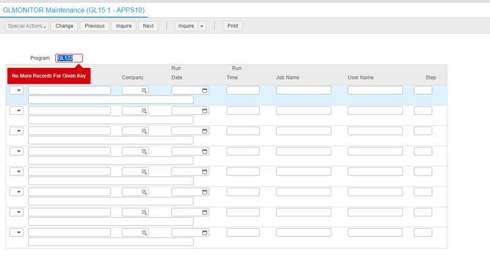Click the Job Name column header
490x269 pixels.
[x=287, y=78]
